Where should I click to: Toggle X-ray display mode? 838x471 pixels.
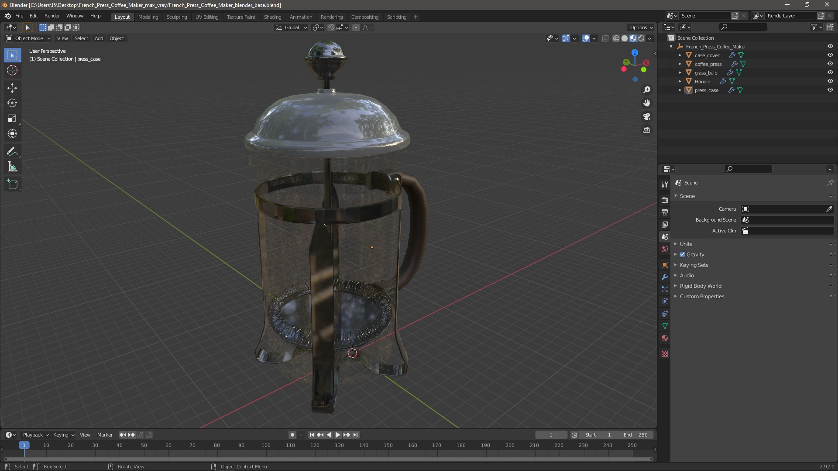pos(605,38)
